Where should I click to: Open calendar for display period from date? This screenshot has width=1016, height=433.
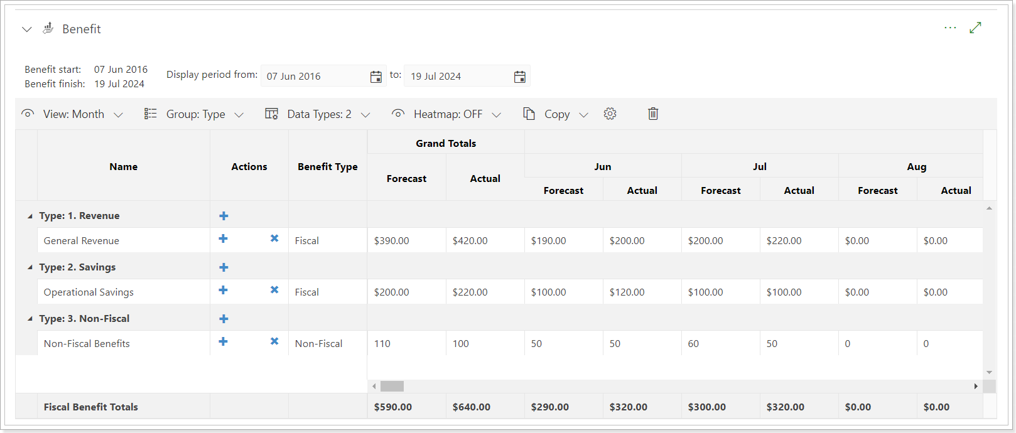click(376, 77)
